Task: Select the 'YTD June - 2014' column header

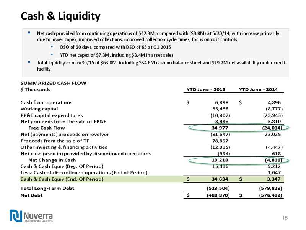Action: (x=259, y=90)
